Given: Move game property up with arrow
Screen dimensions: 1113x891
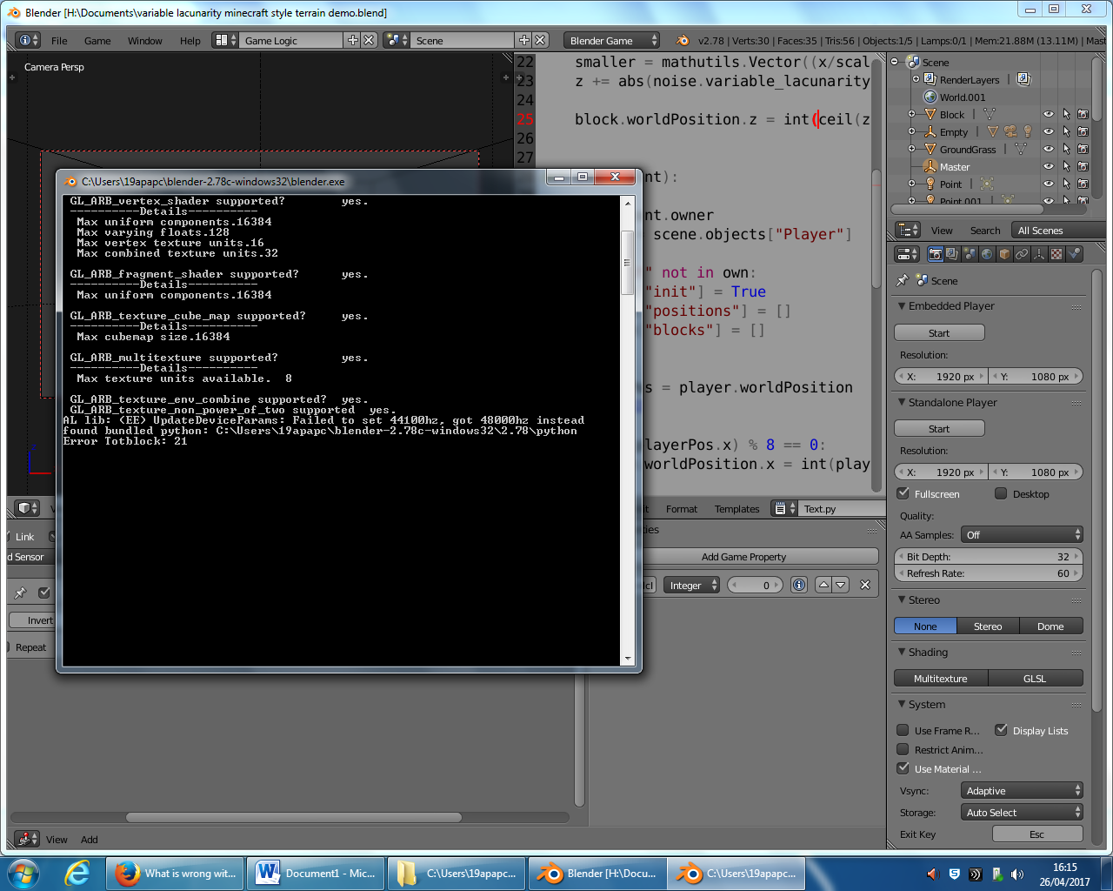Looking at the screenshot, I should [x=823, y=585].
